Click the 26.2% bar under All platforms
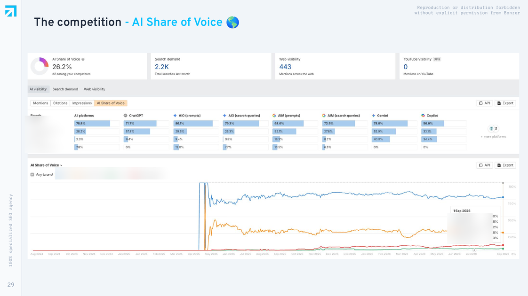The image size is (528, 296). (80, 131)
